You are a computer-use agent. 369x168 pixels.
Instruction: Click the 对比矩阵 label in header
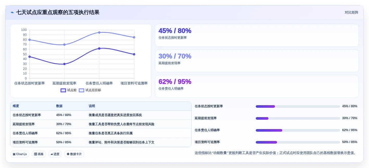tap(351, 12)
